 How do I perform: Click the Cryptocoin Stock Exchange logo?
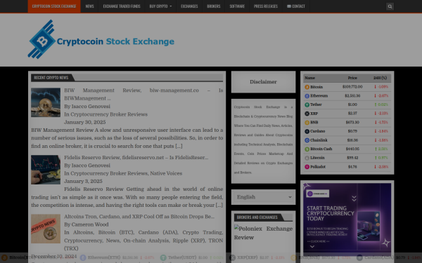point(101,39)
